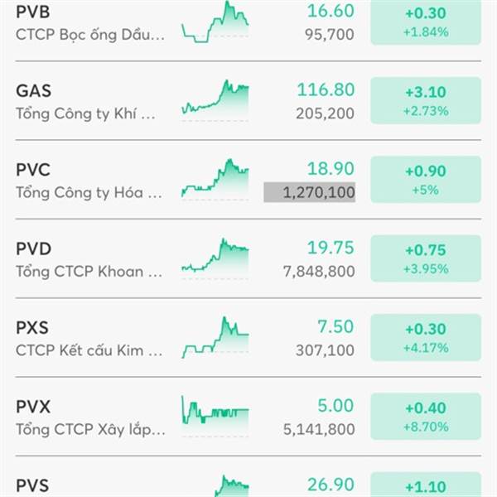The height and width of the screenshot is (497, 497).
Task: Click the PVS +1.10 change badge
Action: point(426,485)
